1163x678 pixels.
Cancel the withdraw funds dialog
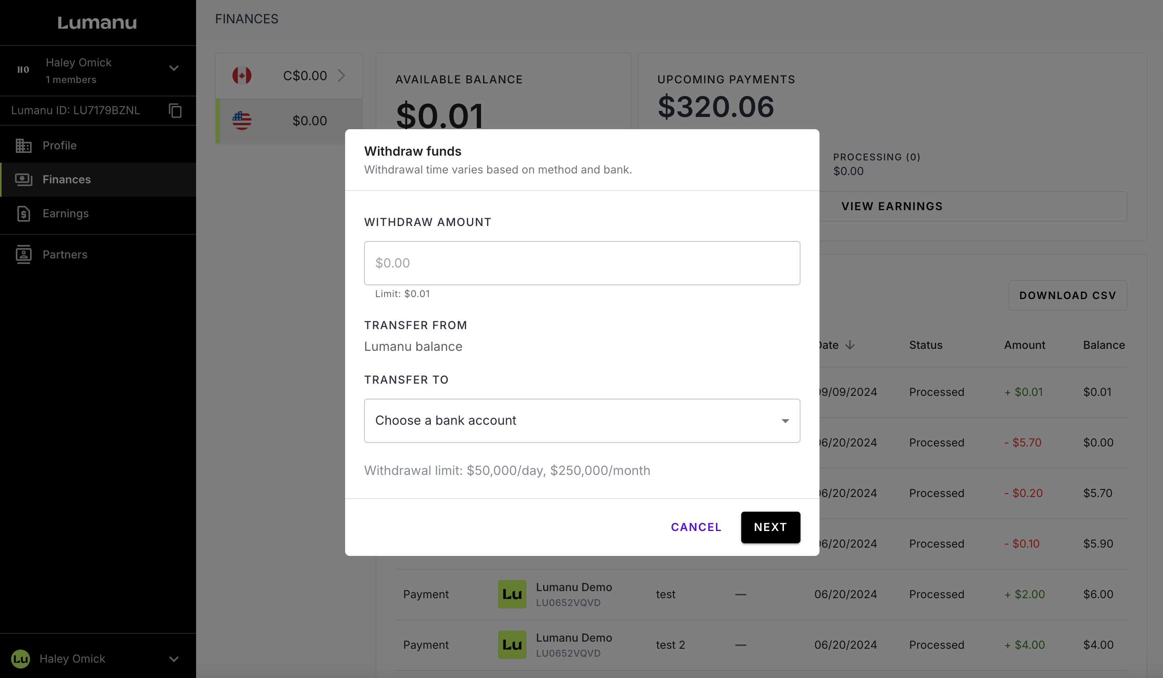click(x=695, y=527)
